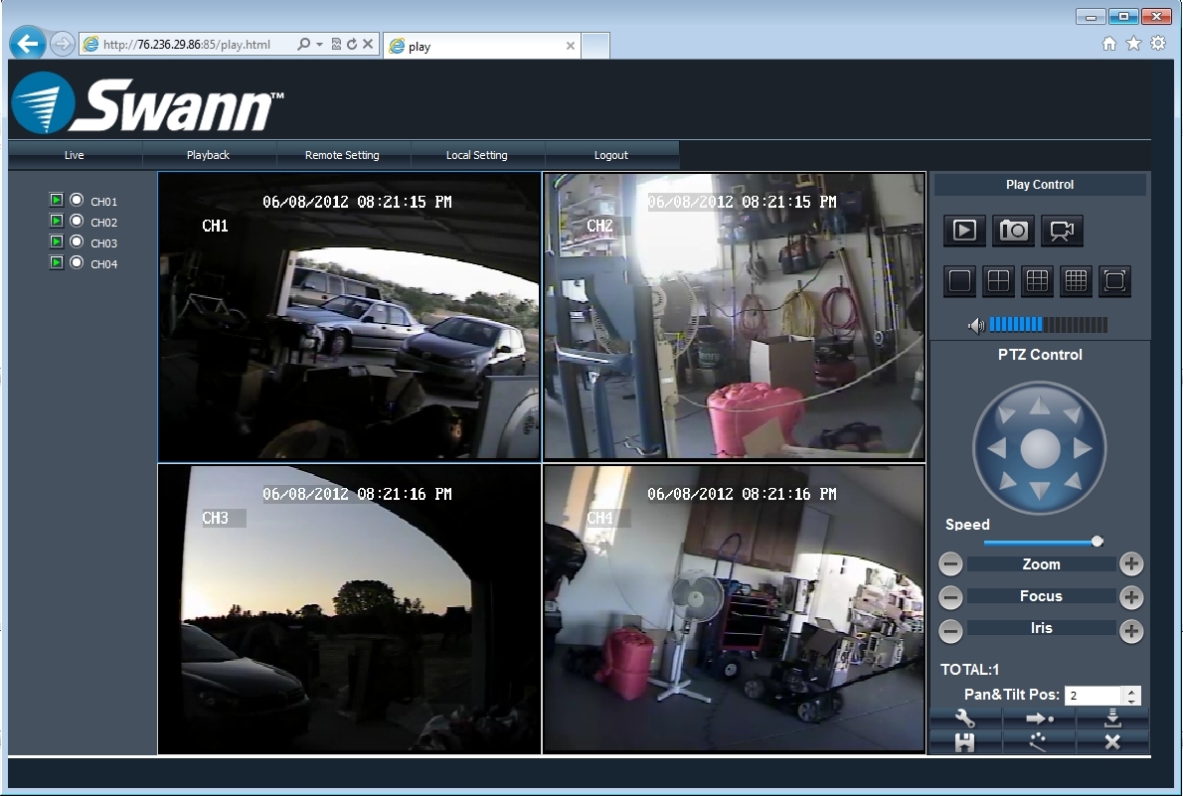
Task: Open the address bar search dropdown arrow
Action: click(x=319, y=45)
